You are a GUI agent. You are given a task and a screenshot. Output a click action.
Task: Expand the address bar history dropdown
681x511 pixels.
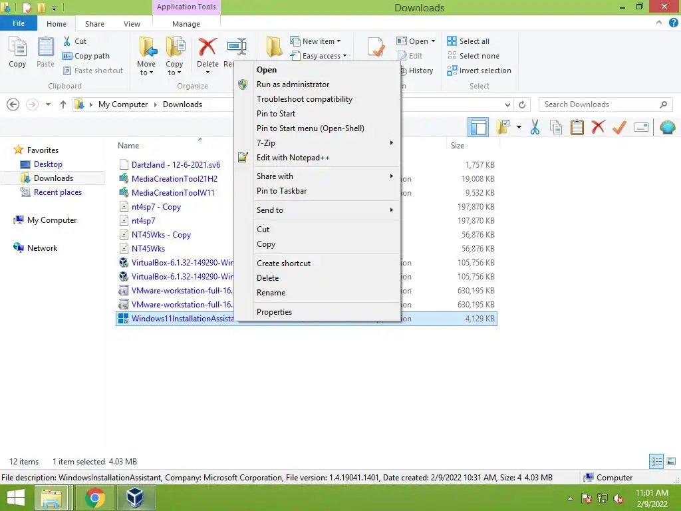point(507,104)
